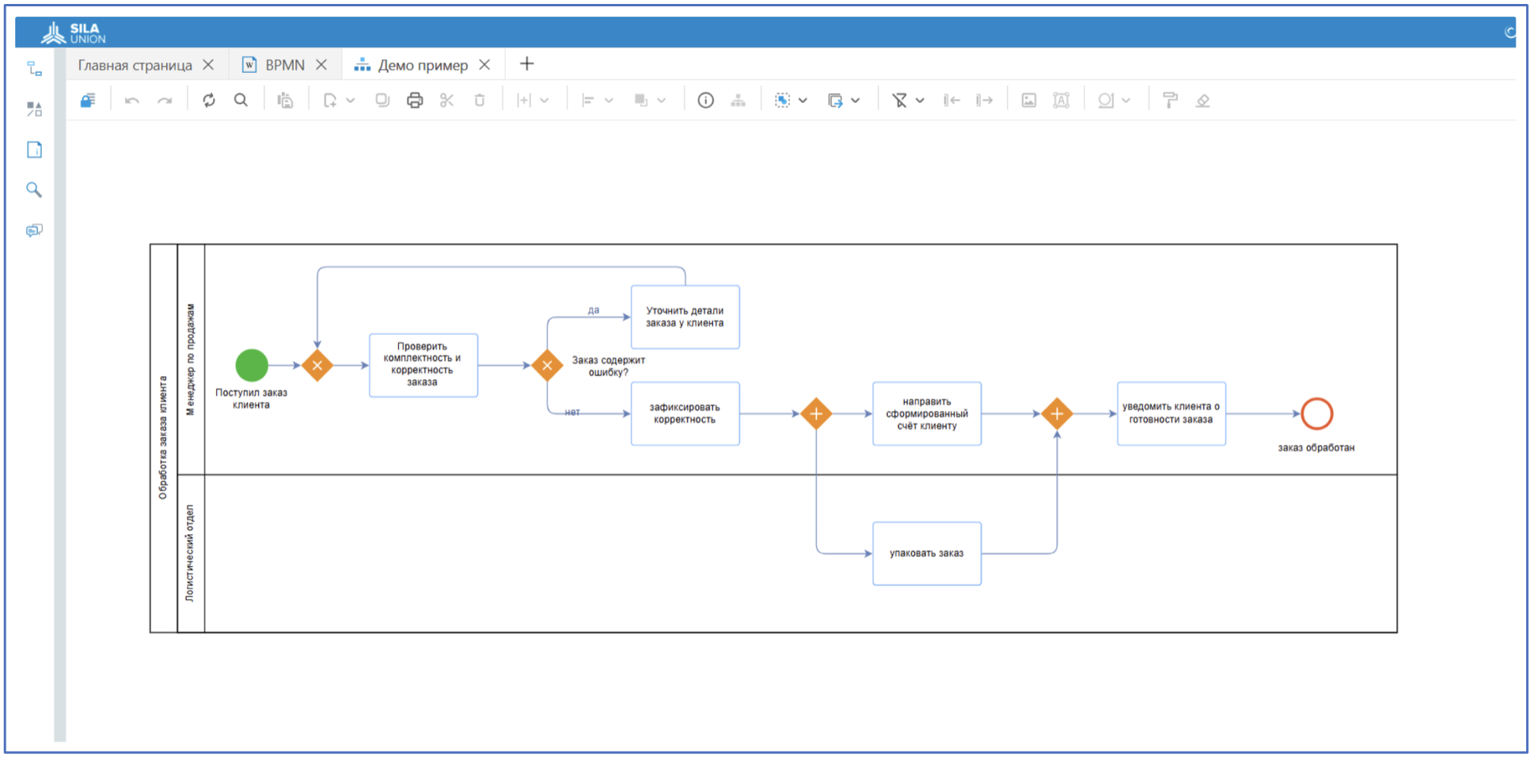Open the model tree icon in the sidebar
The height and width of the screenshot is (760, 1534).
click(33, 69)
